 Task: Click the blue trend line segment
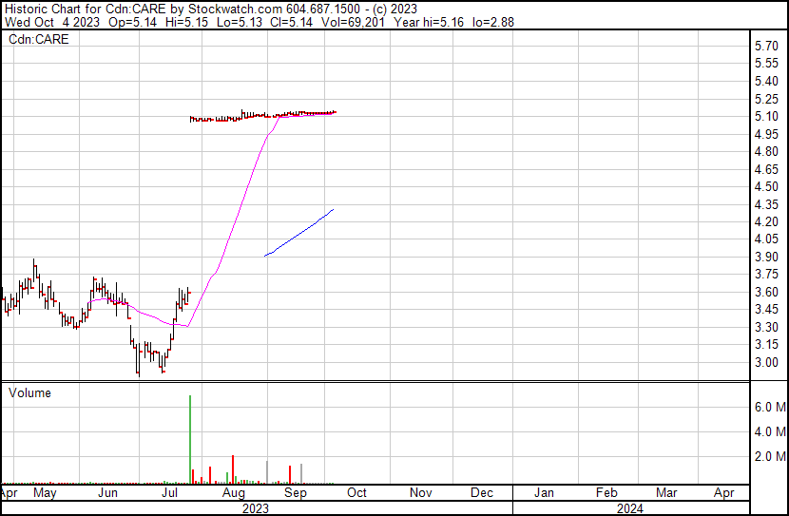(298, 233)
